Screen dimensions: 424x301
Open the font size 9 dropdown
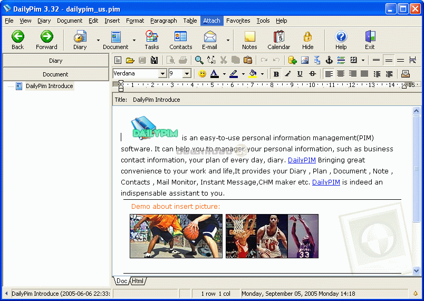coord(187,73)
